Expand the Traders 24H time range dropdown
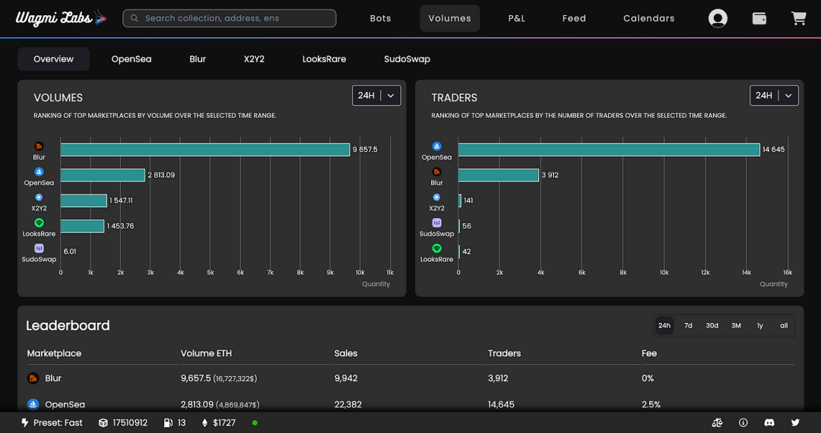 tap(774, 95)
